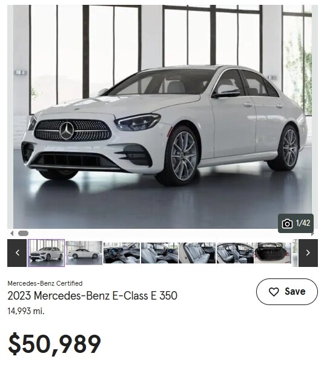Screen dimensions: 327x365
Task: Click the 2023 Mercedes-Benz E-Class E 350 title
Action: coord(93,295)
